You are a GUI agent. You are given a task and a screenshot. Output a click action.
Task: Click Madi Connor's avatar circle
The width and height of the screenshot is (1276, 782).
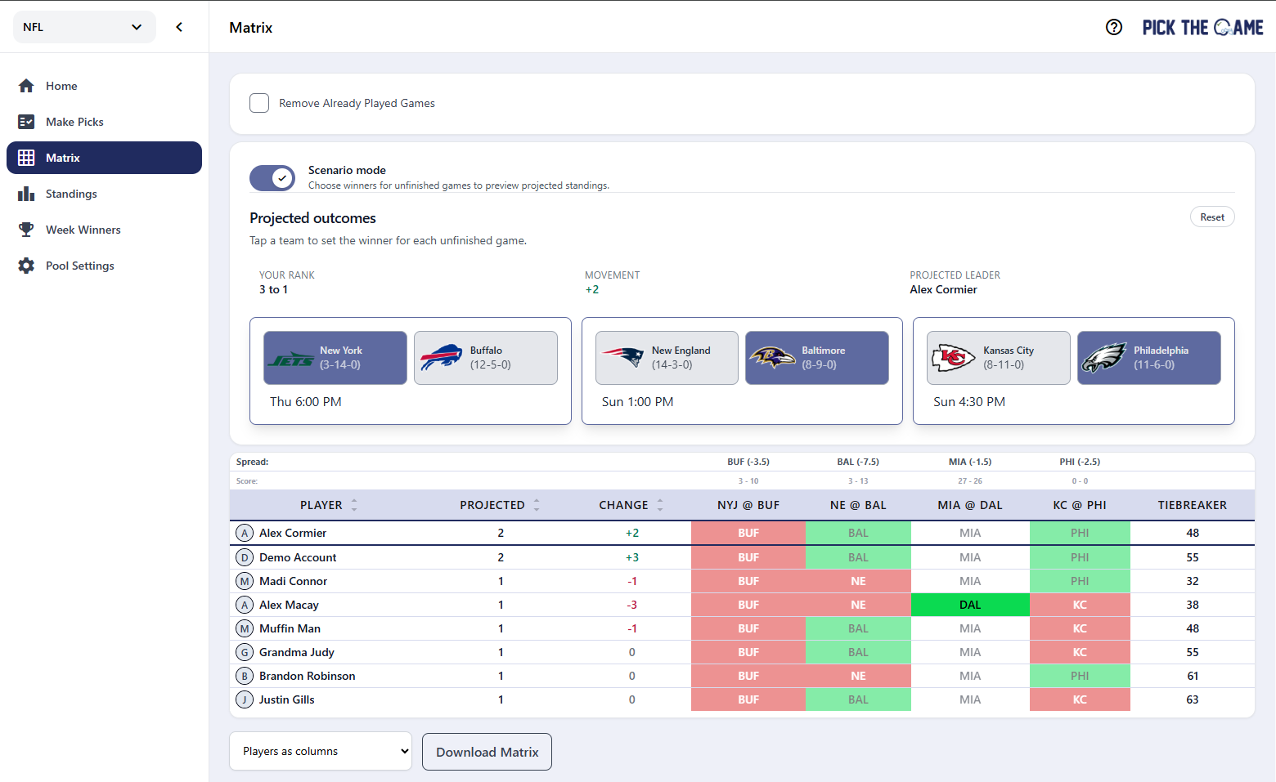point(245,581)
